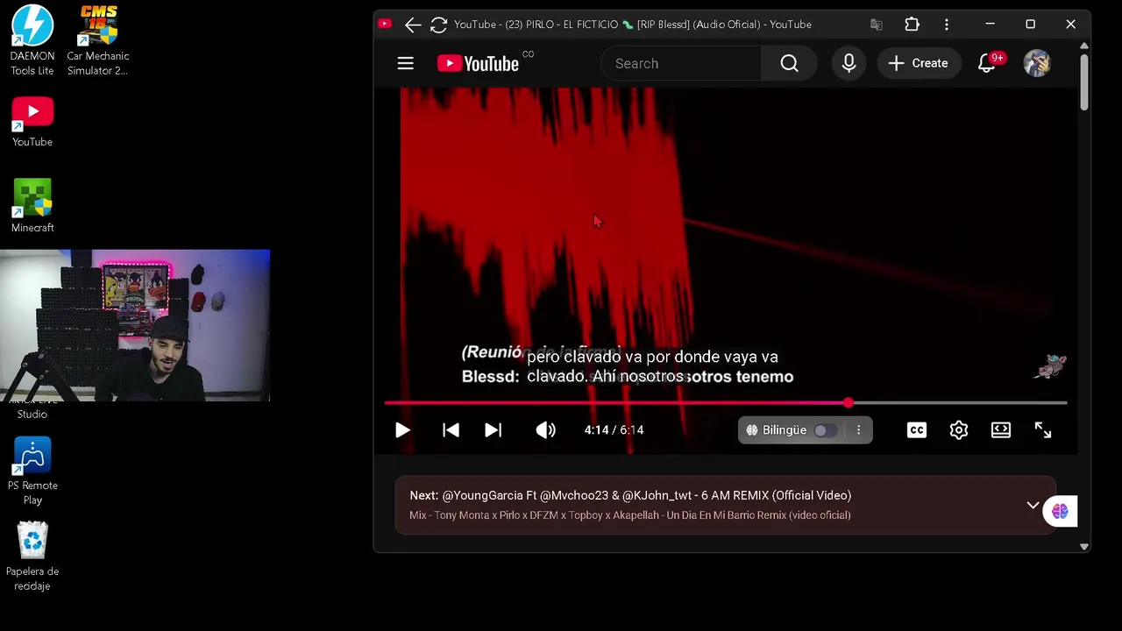Switch to theater mode

[1001, 430]
